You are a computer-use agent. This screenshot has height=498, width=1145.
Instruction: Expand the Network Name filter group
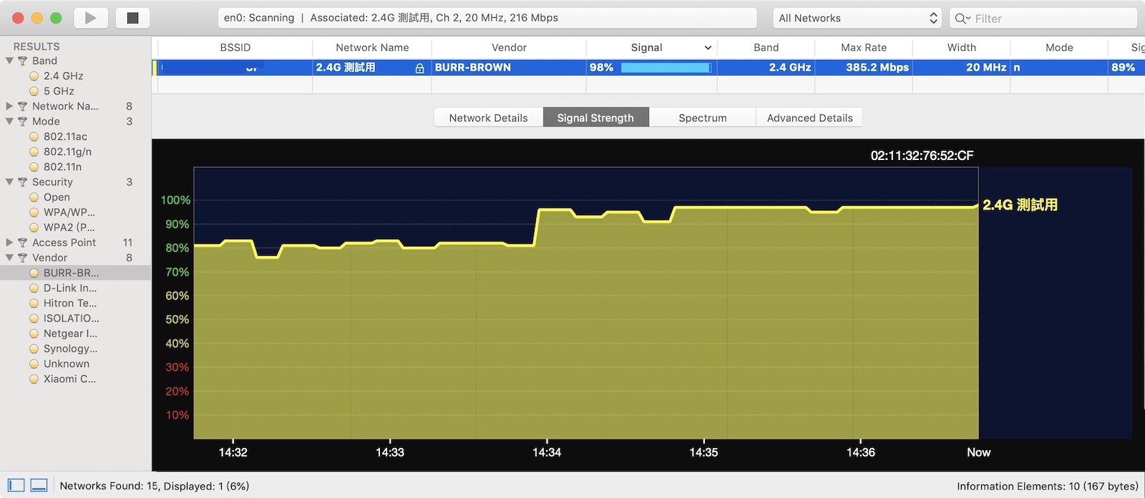click(9, 106)
